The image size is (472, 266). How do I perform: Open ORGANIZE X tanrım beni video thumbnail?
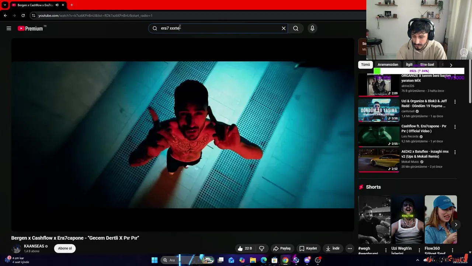(x=379, y=85)
